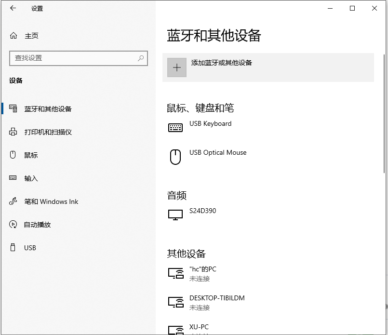Focus the 查找设置 search box
The image size is (388, 335).
72,58
